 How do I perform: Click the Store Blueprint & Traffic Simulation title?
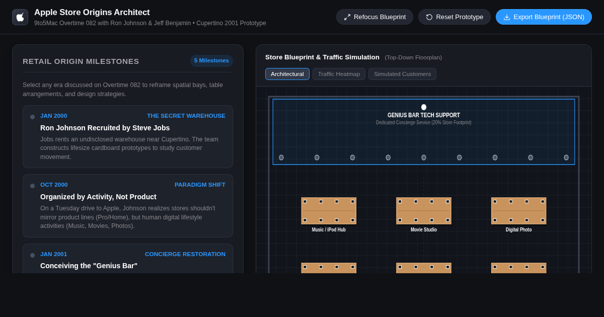click(x=322, y=57)
